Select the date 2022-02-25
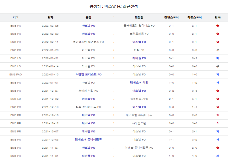The image size is (228, 159). (x=50, y=26)
